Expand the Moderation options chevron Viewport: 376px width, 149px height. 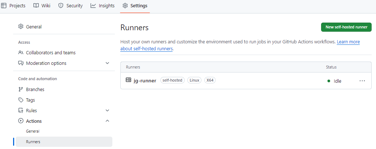[x=107, y=63]
